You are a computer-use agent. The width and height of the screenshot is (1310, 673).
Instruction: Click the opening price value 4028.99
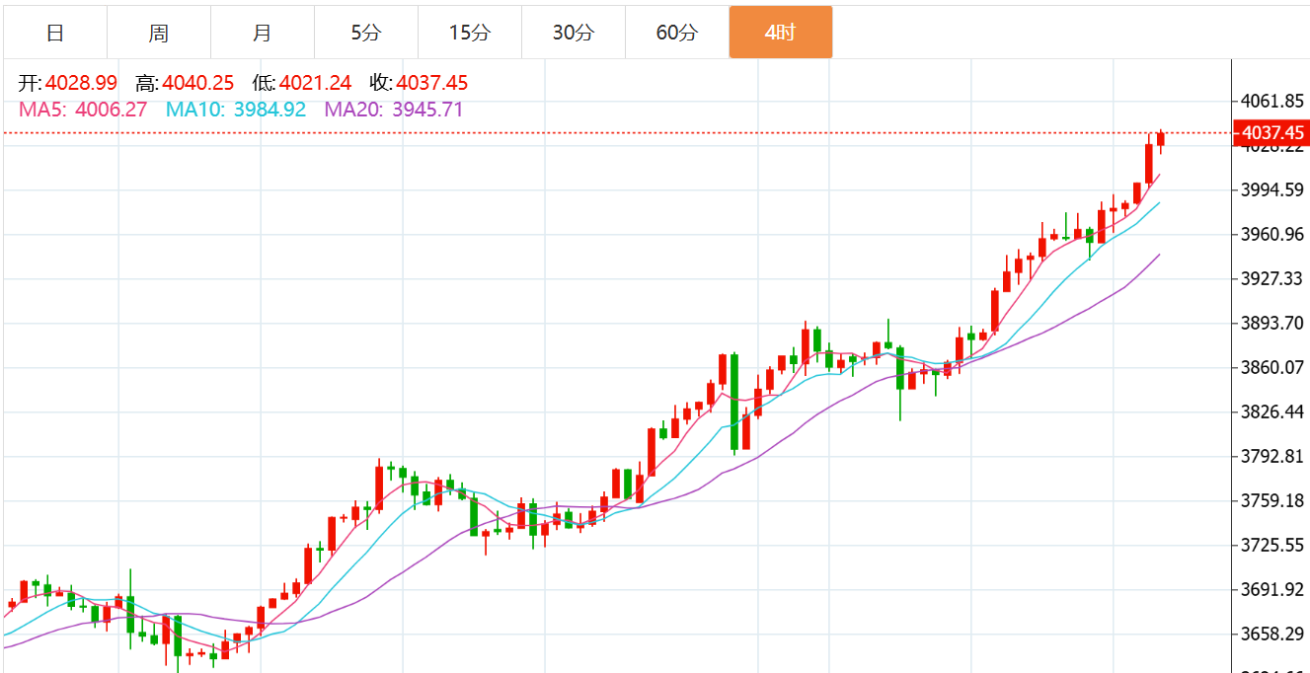click(79, 84)
